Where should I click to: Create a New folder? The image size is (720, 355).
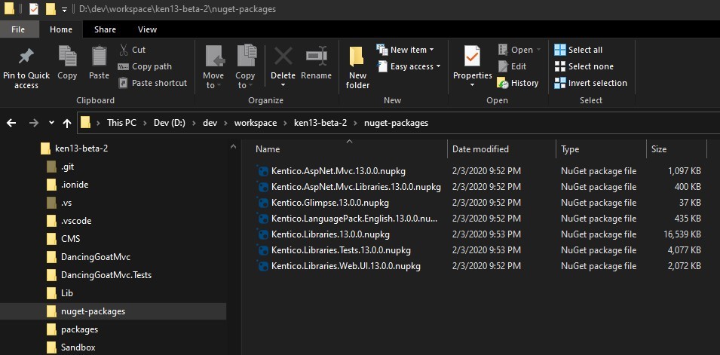(357, 67)
